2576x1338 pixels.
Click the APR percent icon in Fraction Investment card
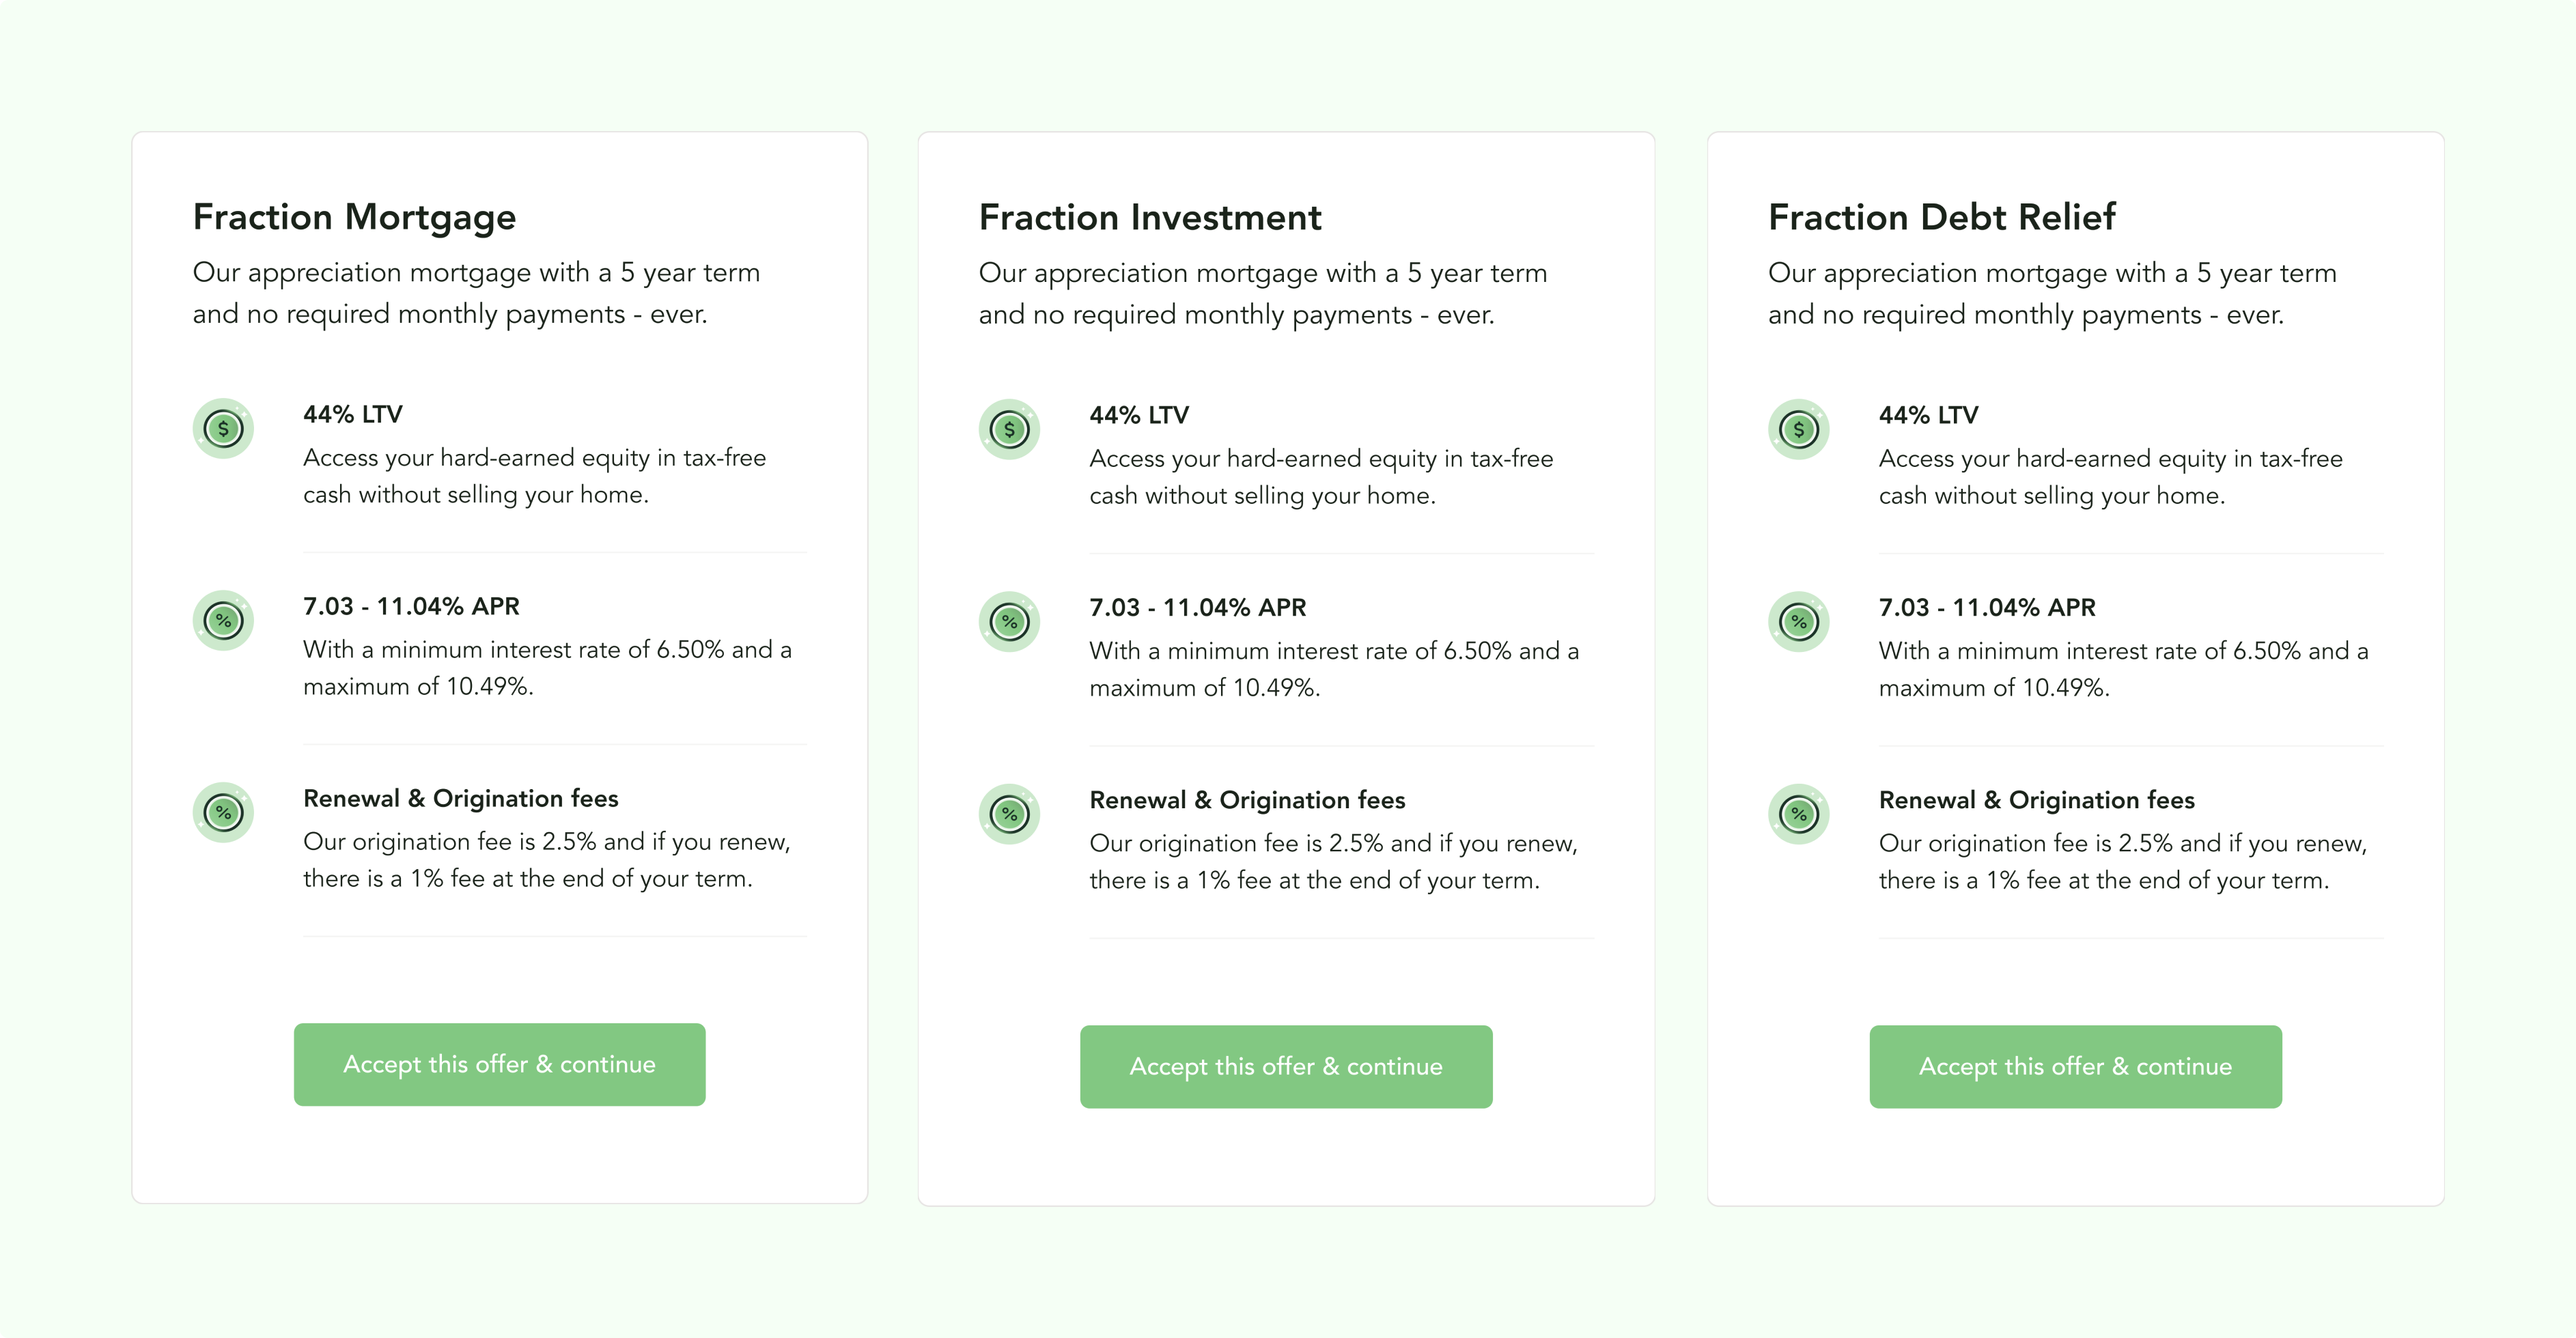1009,621
